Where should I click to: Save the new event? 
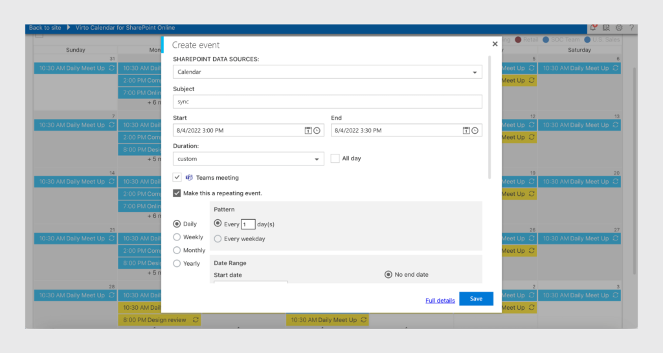point(476,299)
